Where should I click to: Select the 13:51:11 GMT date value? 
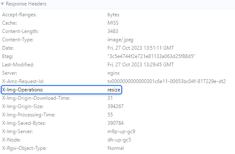140,48
